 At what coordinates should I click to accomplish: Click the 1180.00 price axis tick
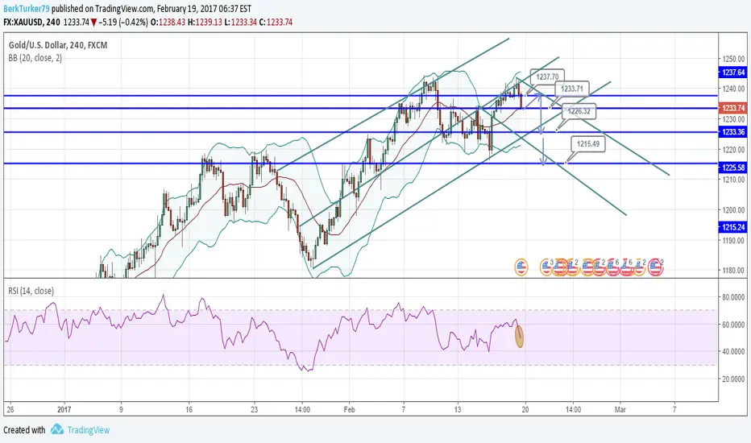[x=734, y=270]
